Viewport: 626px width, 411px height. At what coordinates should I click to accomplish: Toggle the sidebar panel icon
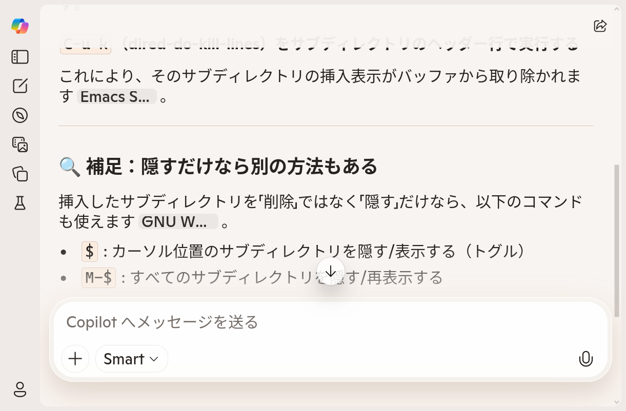[20, 57]
